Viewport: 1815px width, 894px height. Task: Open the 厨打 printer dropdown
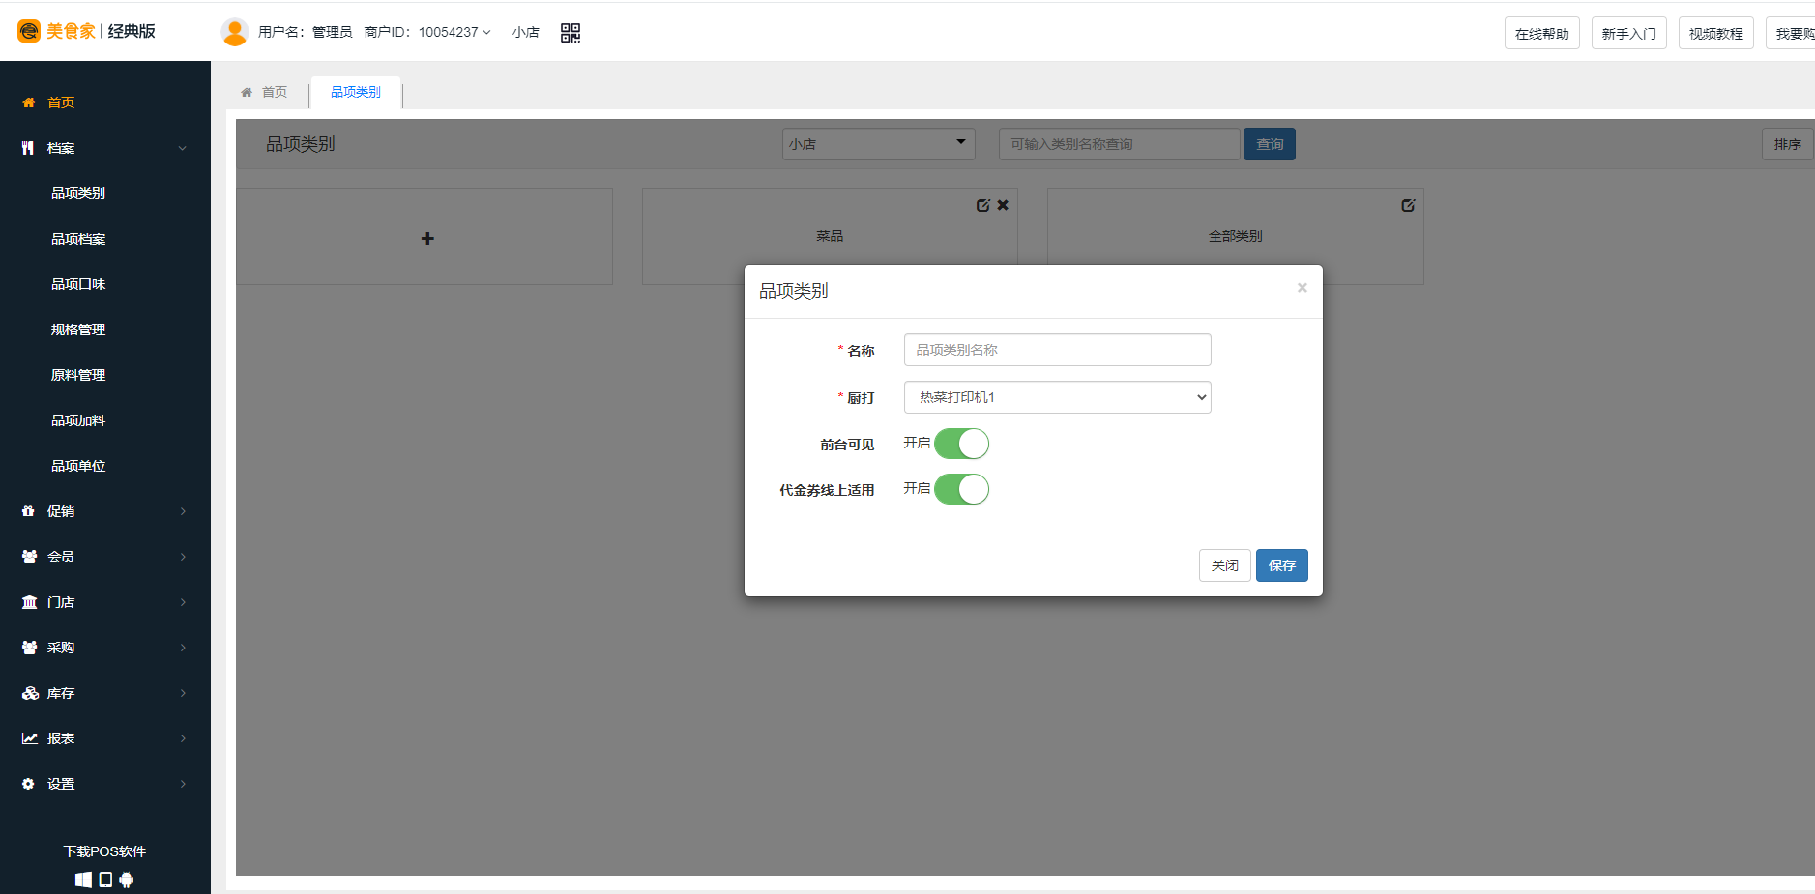click(1058, 397)
